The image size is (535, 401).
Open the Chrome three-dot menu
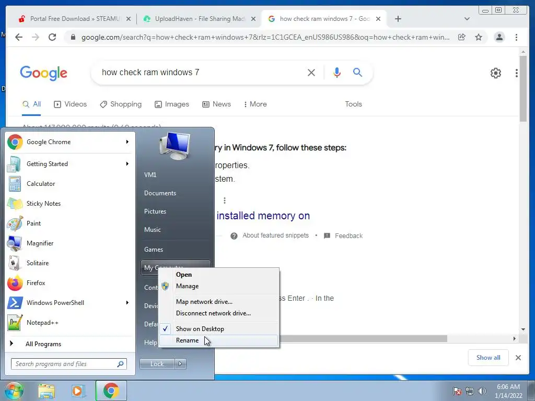click(x=516, y=37)
